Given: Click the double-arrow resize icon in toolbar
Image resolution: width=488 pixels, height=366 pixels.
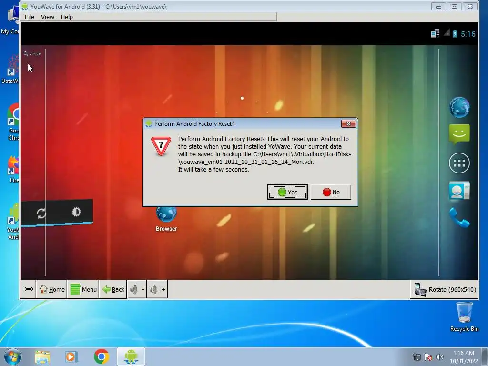Looking at the screenshot, I should tap(28, 289).
